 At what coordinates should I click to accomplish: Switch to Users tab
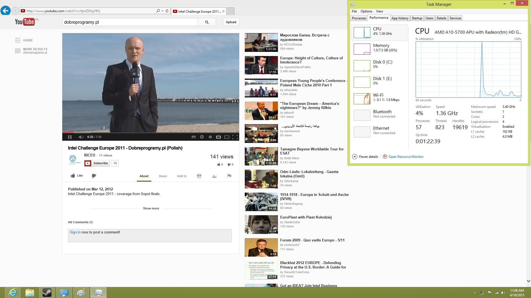[x=429, y=18]
